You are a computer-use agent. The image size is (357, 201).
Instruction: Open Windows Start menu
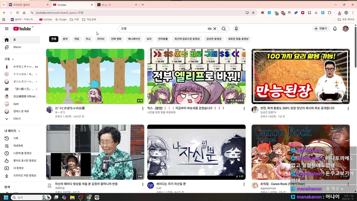[6, 197]
